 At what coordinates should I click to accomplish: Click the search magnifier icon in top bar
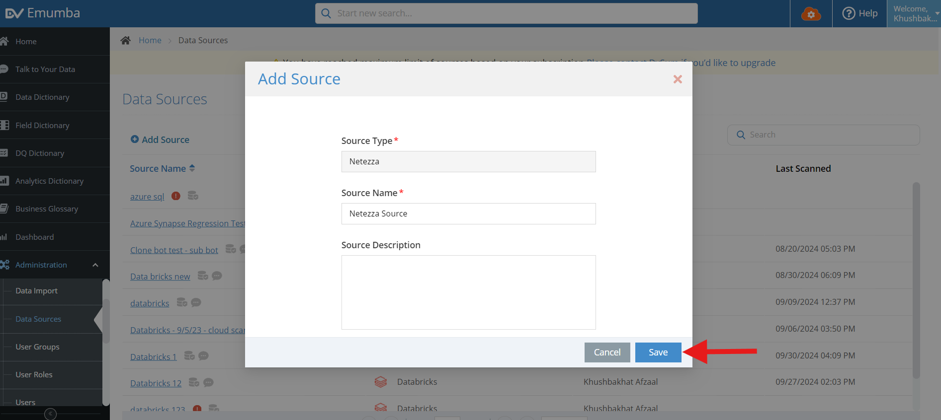326,13
